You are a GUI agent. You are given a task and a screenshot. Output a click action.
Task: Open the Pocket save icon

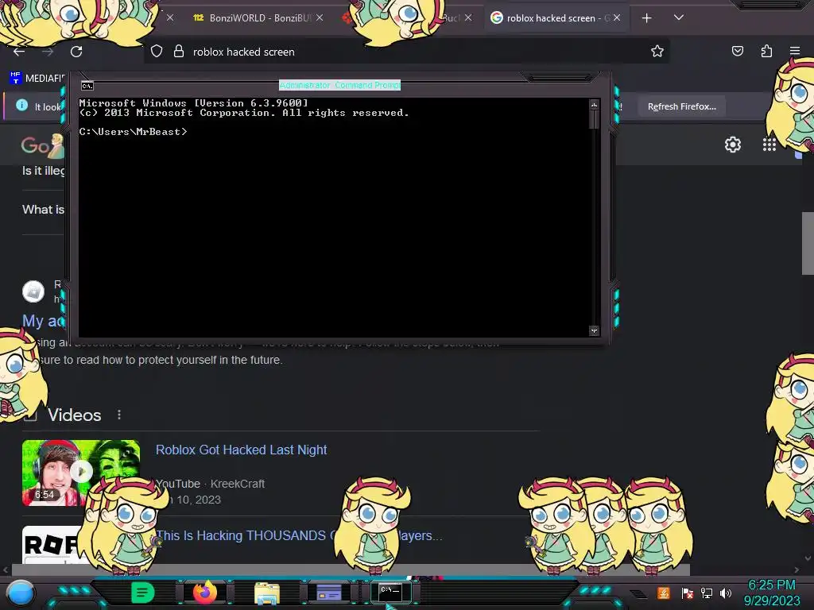[738, 51]
